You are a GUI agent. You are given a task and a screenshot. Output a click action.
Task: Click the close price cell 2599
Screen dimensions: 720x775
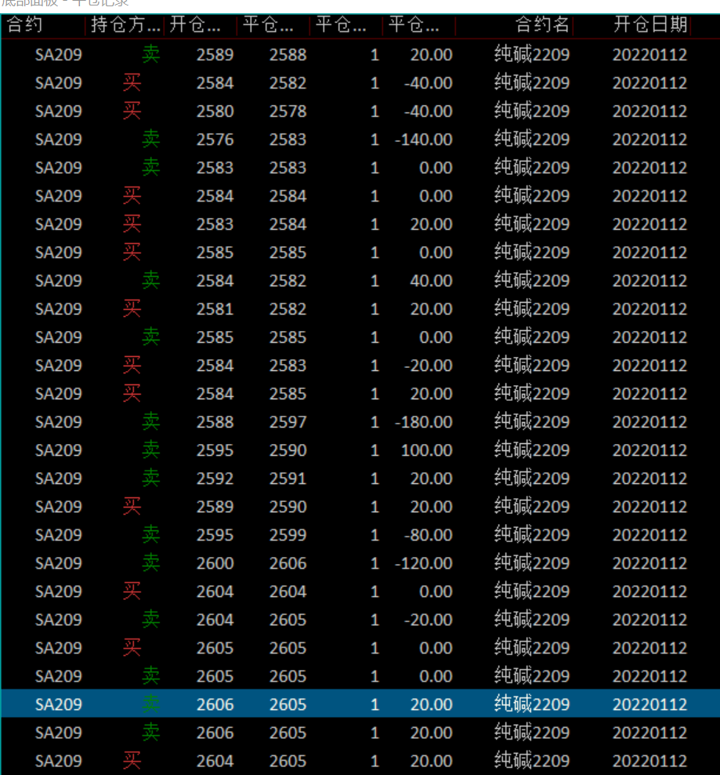point(288,535)
